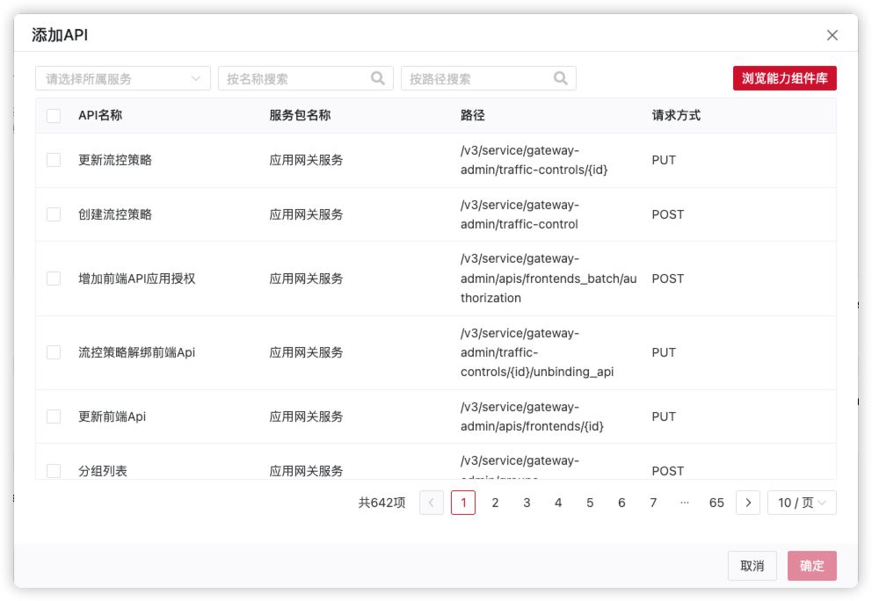This screenshot has height=601, width=872.
Task: Close the 添加API dialog
Action: tap(832, 35)
